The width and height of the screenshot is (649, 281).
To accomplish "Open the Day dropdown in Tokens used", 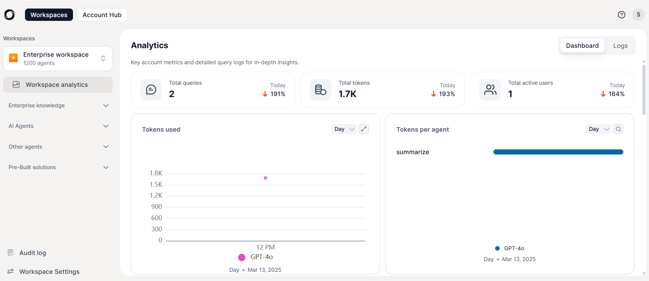I will (344, 129).
